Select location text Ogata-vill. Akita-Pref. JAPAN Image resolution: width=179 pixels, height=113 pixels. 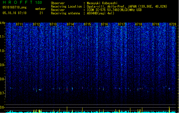click(x=112, y=6)
